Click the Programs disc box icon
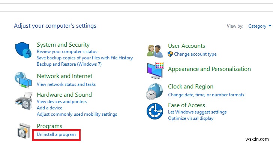This screenshot has height=143, width=273. pos(24,131)
